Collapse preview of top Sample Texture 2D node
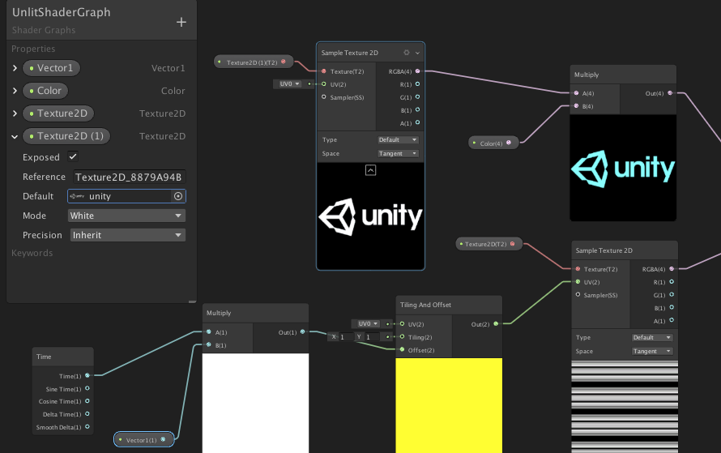Screen dimensions: 721x453 point(370,170)
